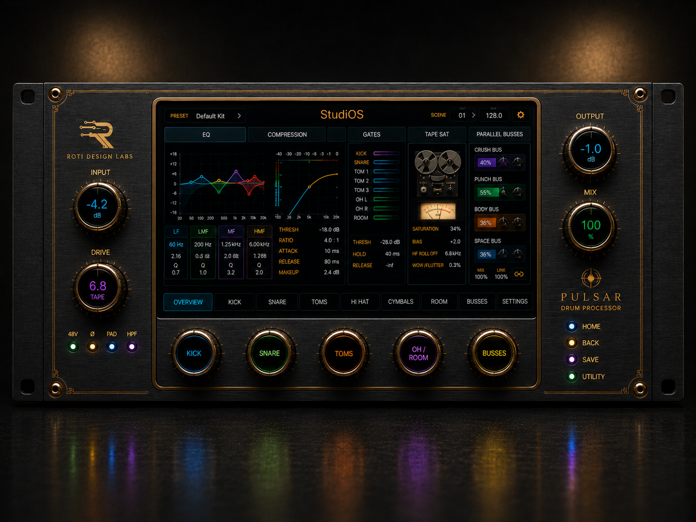
Task: Select the left knob of Punch Bus
Action: 503,192
